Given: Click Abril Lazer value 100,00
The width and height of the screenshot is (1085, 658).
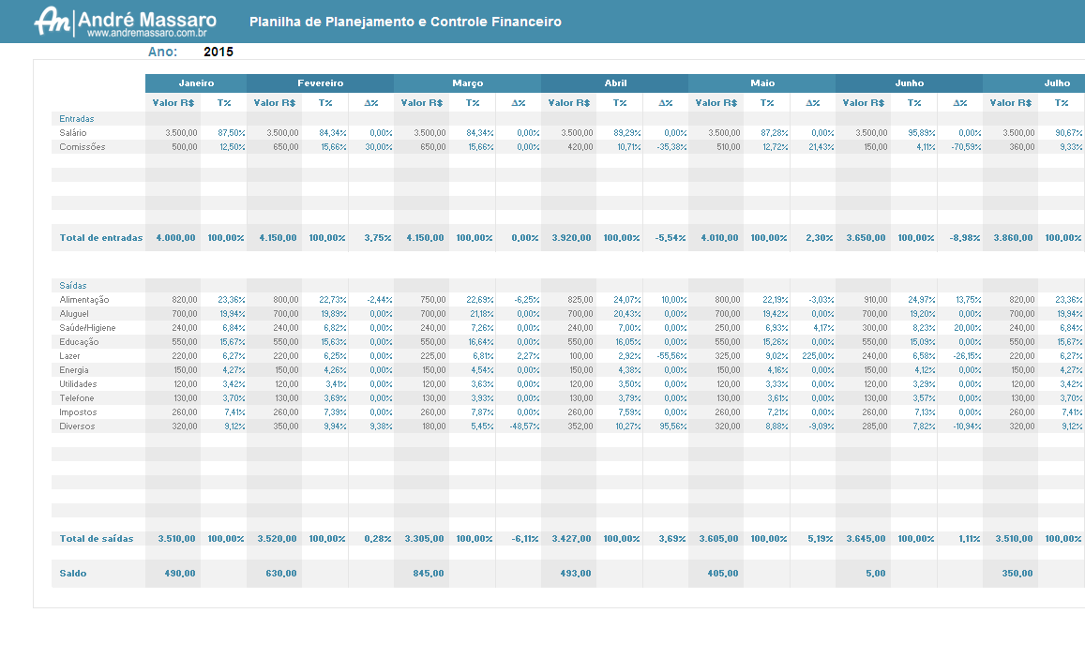Looking at the screenshot, I should pyautogui.click(x=580, y=355).
